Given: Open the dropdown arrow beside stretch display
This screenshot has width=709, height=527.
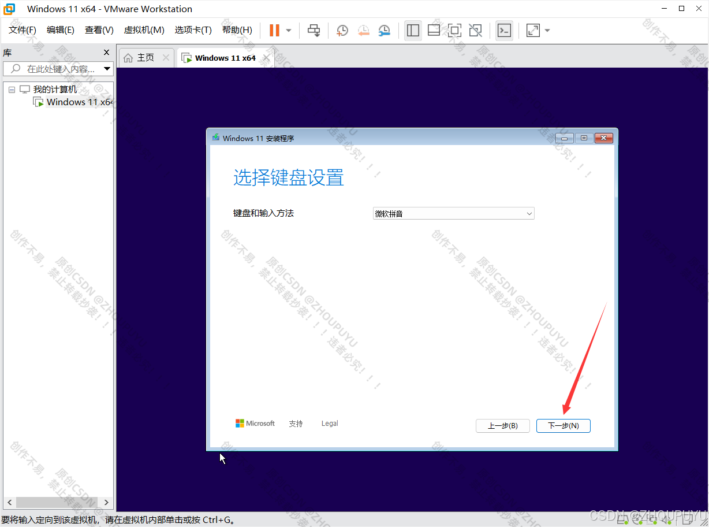Looking at the screenshot, I should point(547,30).
